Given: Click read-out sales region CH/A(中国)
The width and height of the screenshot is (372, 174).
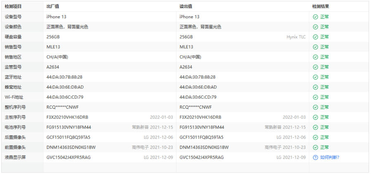Looking at the screenshot, I should click(190, 57).
